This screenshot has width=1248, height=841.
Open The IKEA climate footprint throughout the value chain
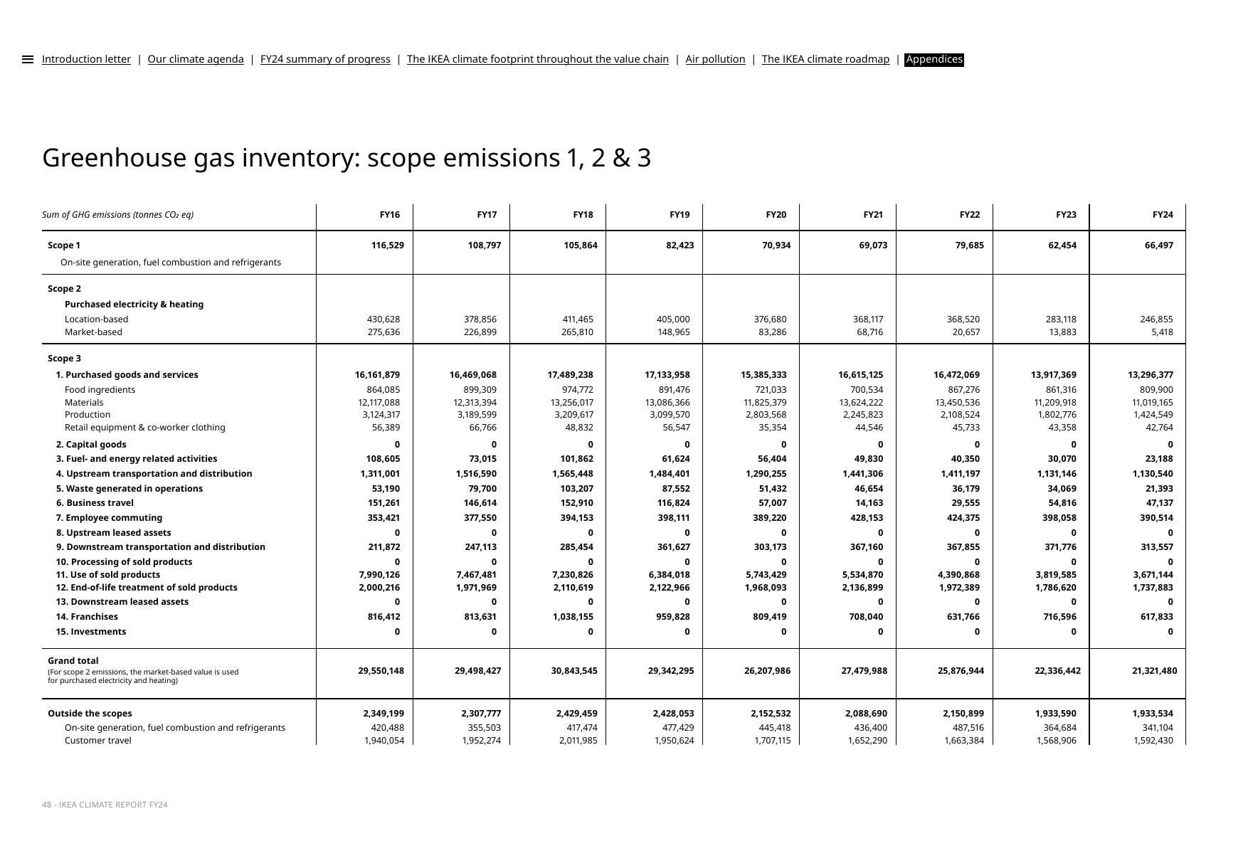click(x=538, y=59)
